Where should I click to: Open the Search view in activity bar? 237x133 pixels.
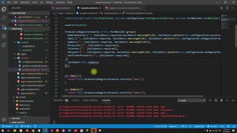(4, 18)
